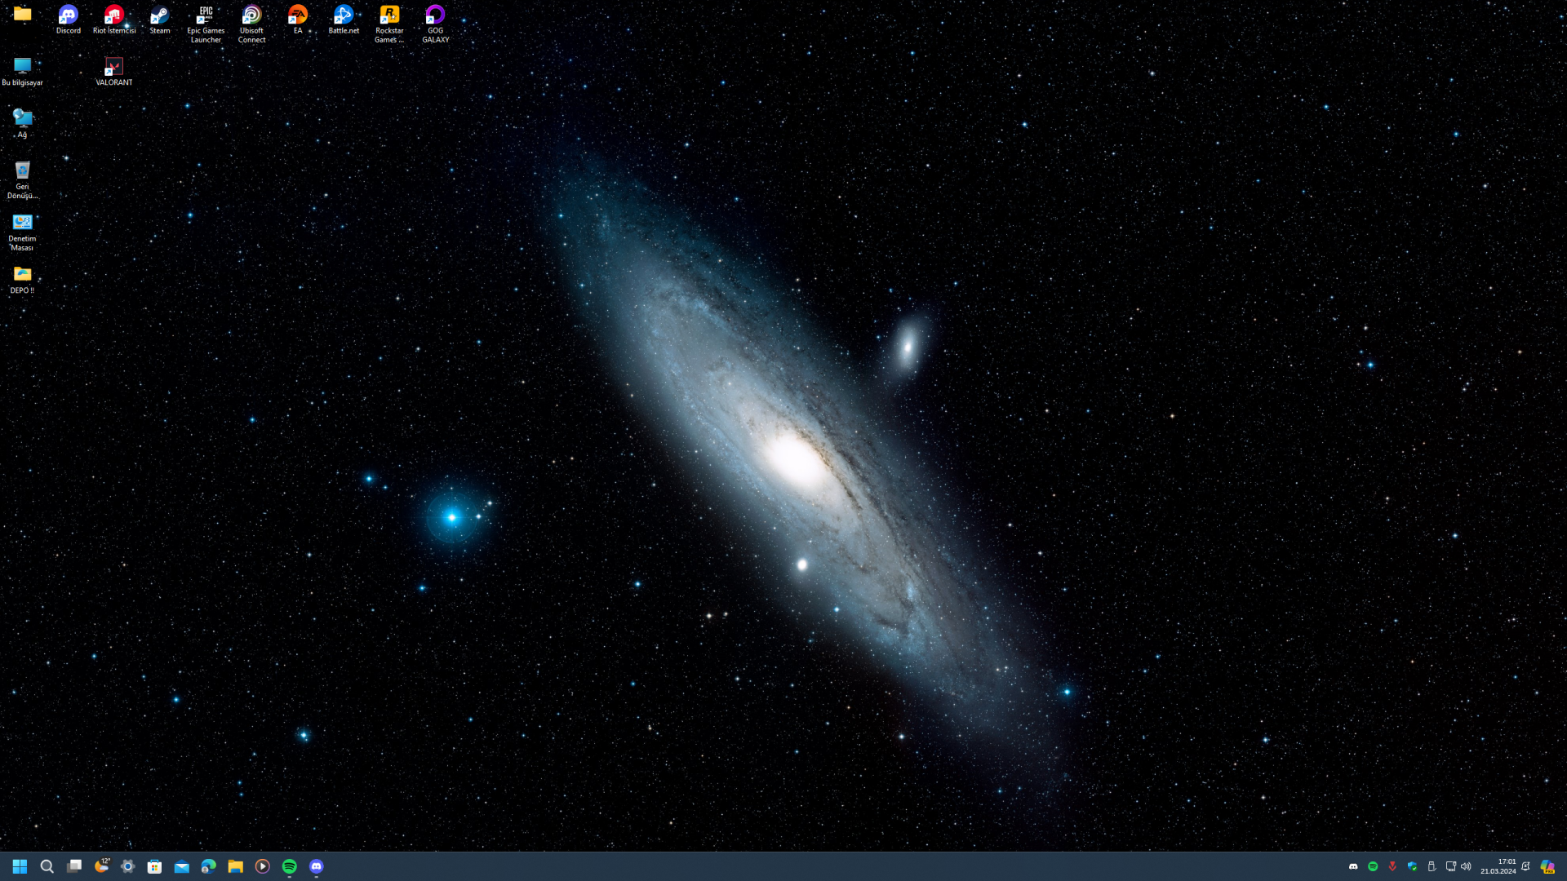The width and height of the screenshot is (1567, 881).
Task: Open GOG GALAXY from the desktop
Action: click(x=435, y=16)
